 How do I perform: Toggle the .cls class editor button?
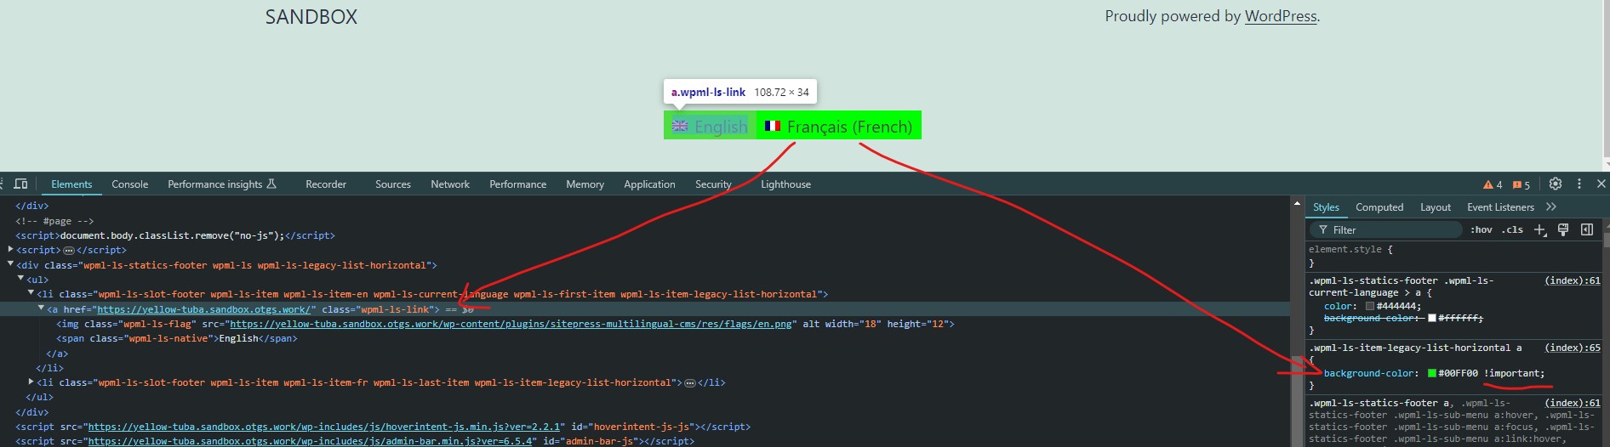(1512, 230)
